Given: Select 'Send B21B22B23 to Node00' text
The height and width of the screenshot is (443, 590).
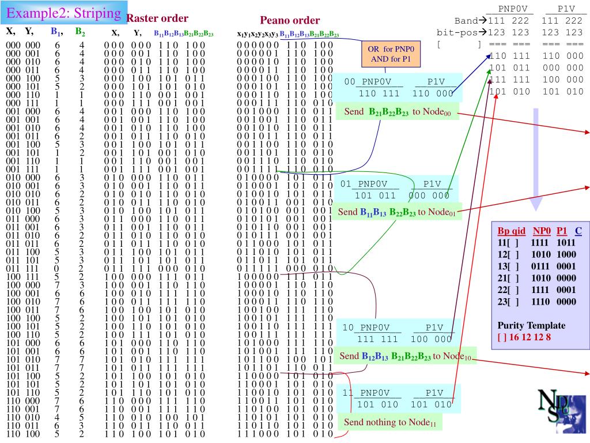Looking at the screenshot, I should pyautogui.click(x=398, y=111).
